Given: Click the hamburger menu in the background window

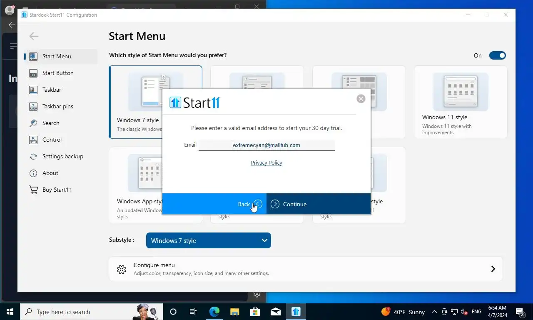Looking at the screenshot, I should pos(13,46).
